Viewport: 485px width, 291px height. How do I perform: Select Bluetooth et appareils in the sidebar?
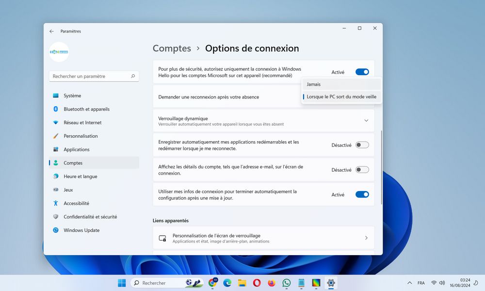pos(87,109)
